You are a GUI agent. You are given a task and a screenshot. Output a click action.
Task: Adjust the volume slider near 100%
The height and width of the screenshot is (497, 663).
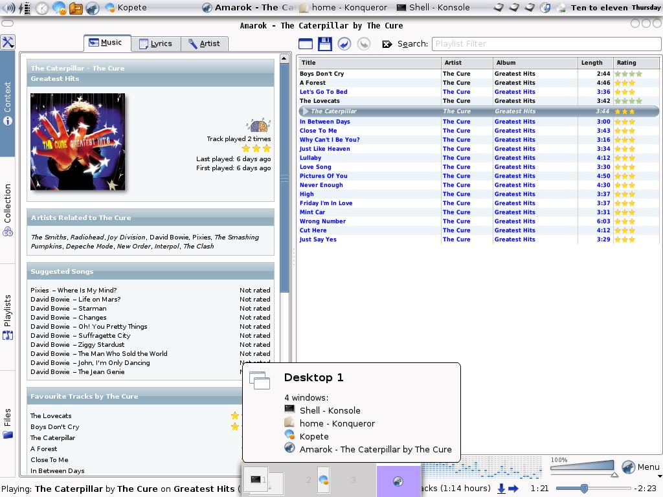[x=583, y=469]
